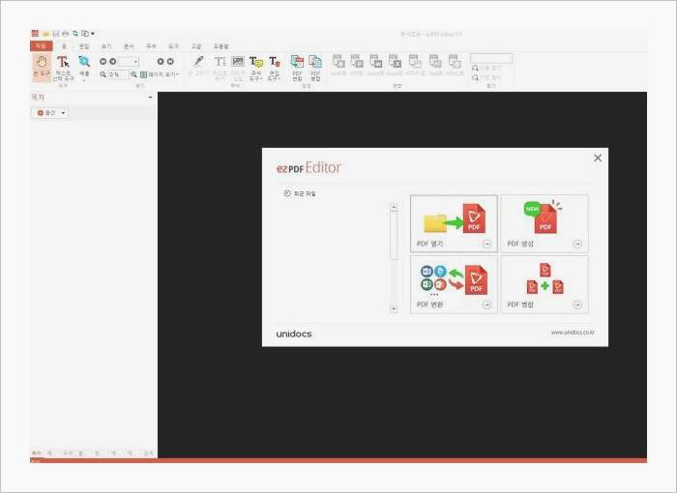Go to the next page arrow
677x493 pixels.
[161, 61]
